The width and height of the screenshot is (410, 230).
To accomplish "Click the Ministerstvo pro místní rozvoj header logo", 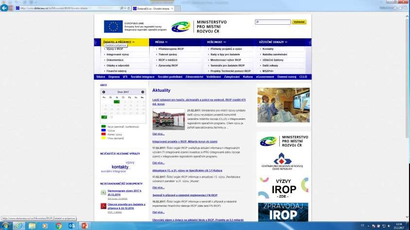I will [199, 27].
